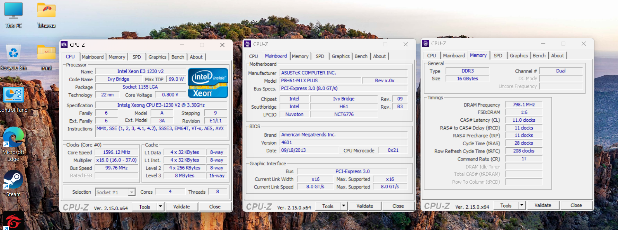Click the Core Speed value 1596.12 MHz
This screenshot has height=230, width=618.
[116, 152]
